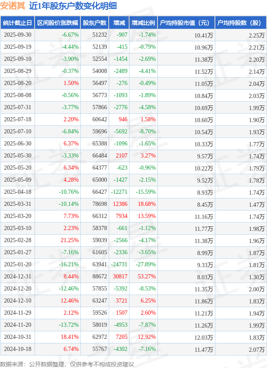Select the shareholder count 88672 cell
The height and width of the screenshot is (368, 267).
[x=100, y=277]
